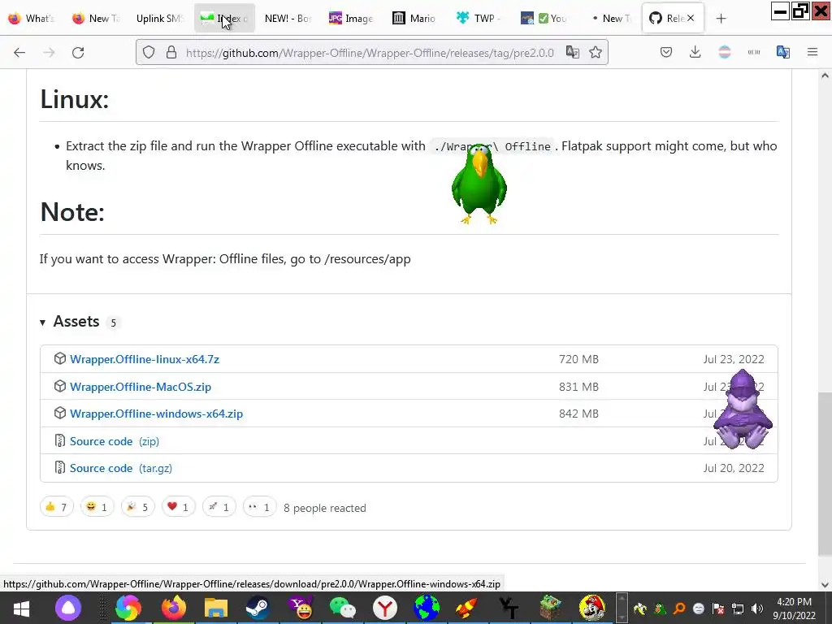
Task: Open Firefox from the taskbar
Action: pyautogui.click(x=174, y=608)
